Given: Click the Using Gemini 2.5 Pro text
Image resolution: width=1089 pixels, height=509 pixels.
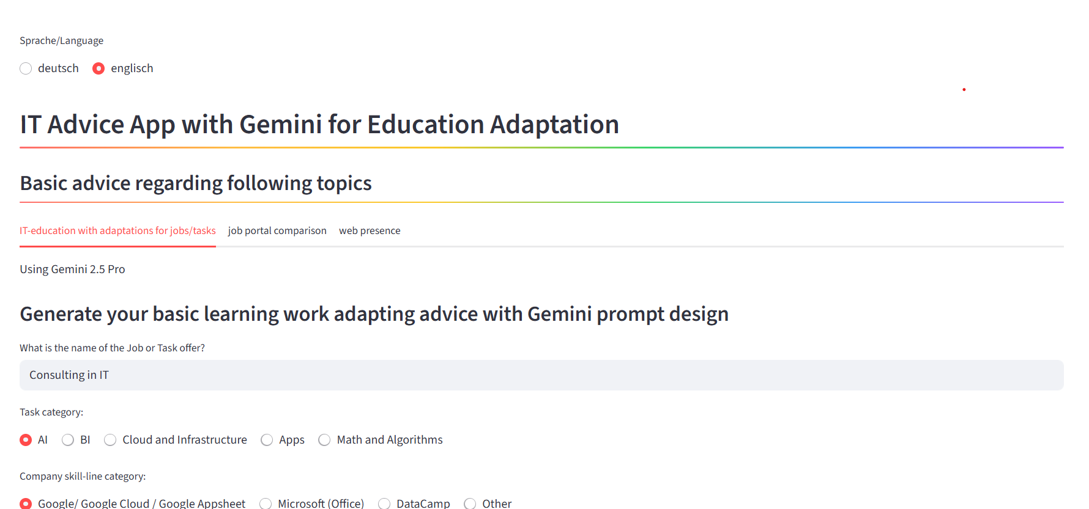Looking at the screenshot, I should coord(72,269).
